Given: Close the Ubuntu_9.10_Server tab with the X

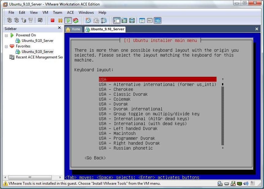Looking at the screenshot, I should 257,29.
